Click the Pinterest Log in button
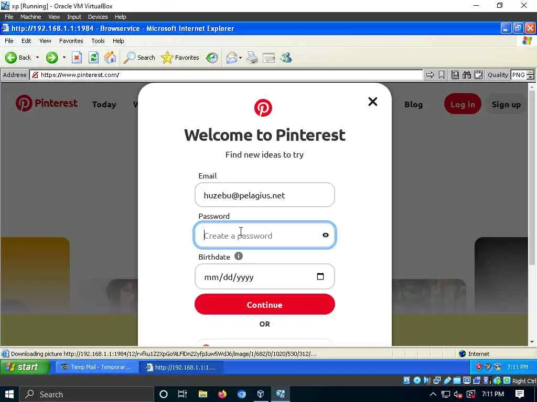537x402 pixels. [463, 104]
